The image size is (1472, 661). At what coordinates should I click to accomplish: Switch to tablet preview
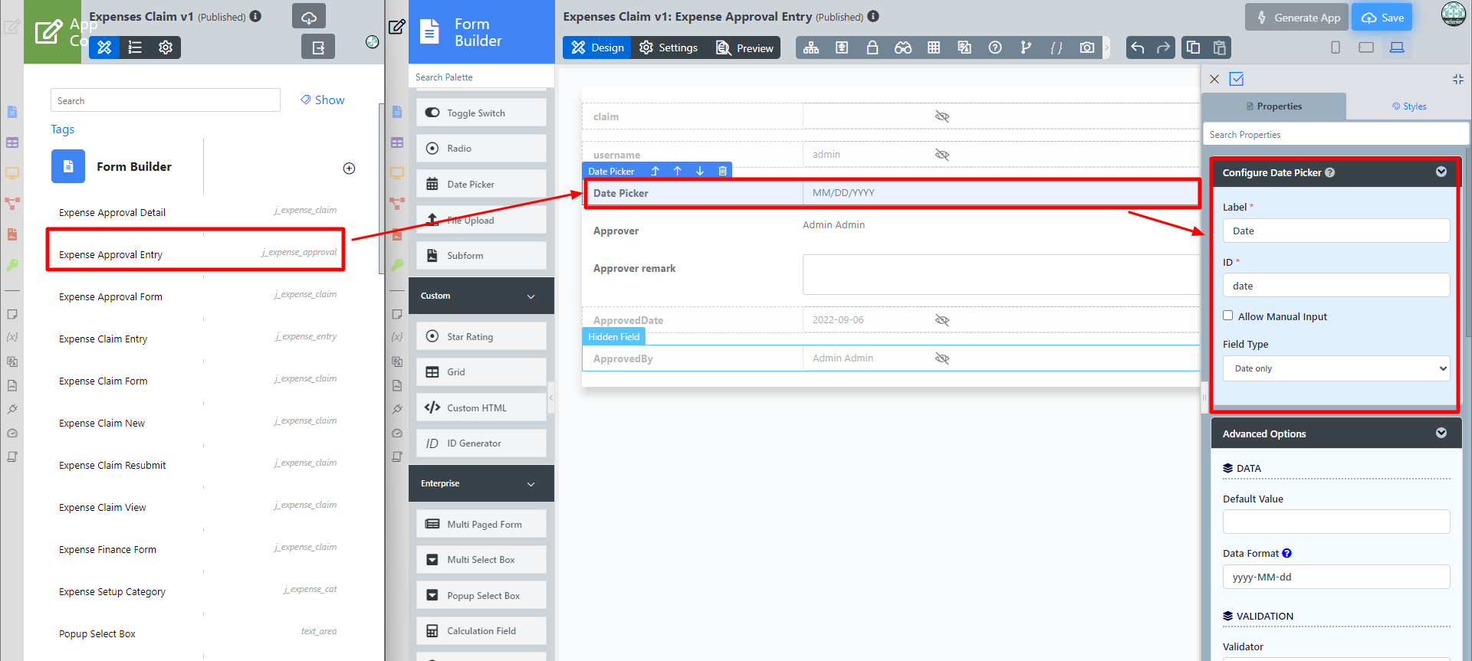pos(1366,47)
